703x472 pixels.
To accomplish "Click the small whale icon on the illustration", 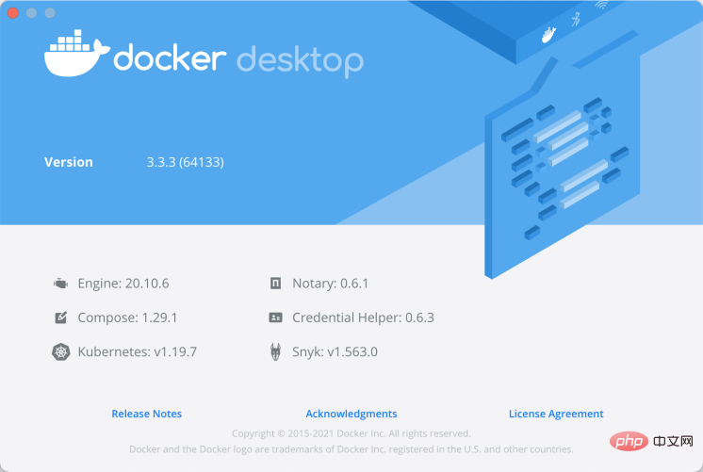I will tap(548, 38).
